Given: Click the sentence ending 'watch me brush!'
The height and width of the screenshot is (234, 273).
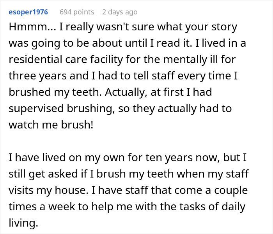Looking at the screenshot, I should point(51,125).
